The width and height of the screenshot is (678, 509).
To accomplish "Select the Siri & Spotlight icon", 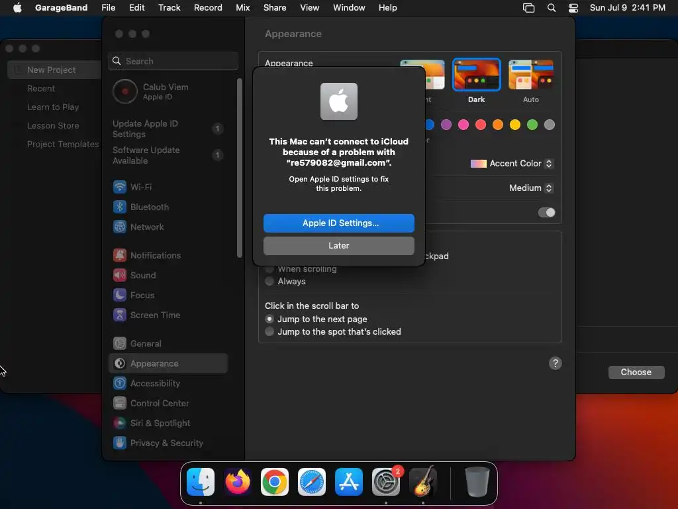I will point(120,424).
